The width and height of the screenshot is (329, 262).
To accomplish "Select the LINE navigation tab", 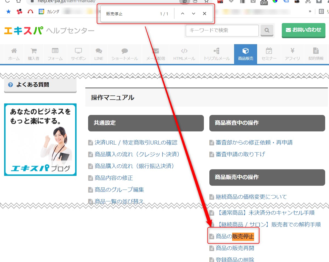I will pyautogui.click(x=99, y=54).
